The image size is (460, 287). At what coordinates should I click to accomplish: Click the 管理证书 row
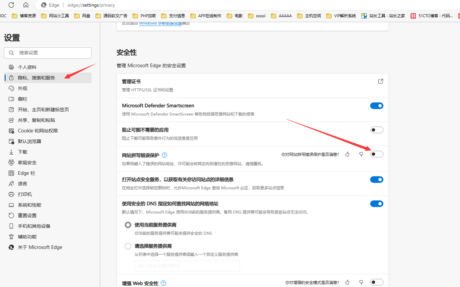(252, 85)
